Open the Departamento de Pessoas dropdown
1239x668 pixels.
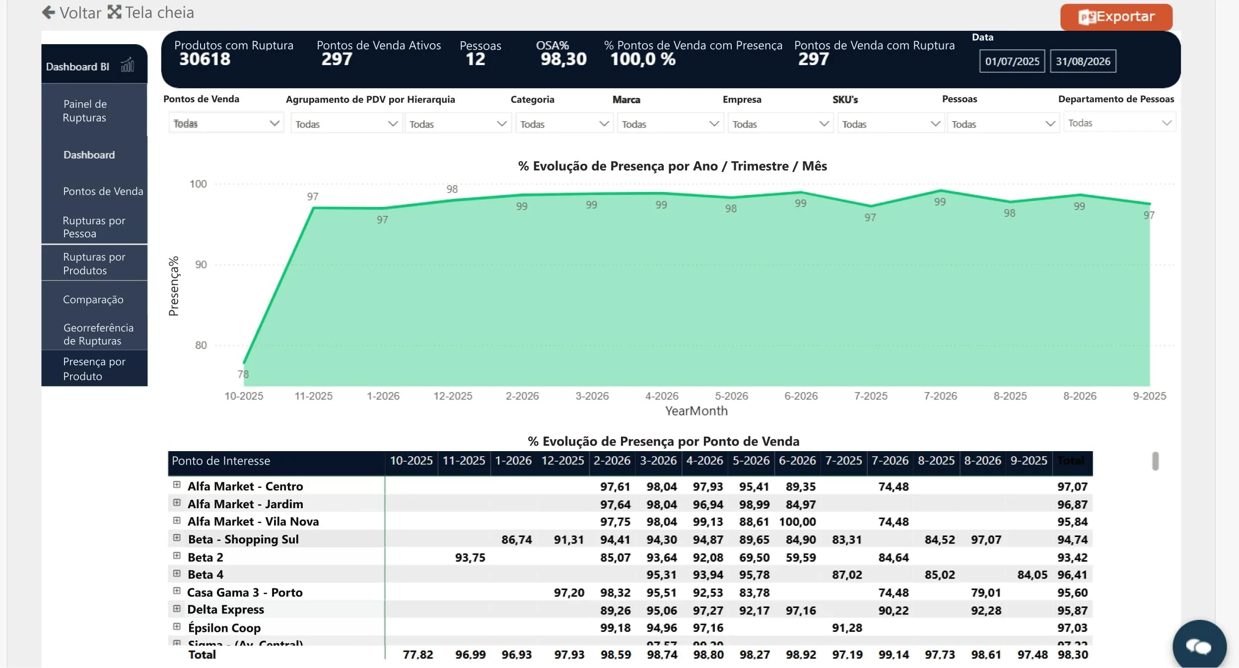click(1120, 123)
